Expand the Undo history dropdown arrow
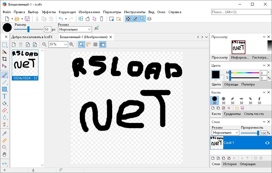 (66, 19)
